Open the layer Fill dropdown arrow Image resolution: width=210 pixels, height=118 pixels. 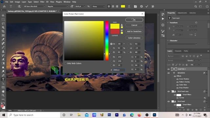200,65
